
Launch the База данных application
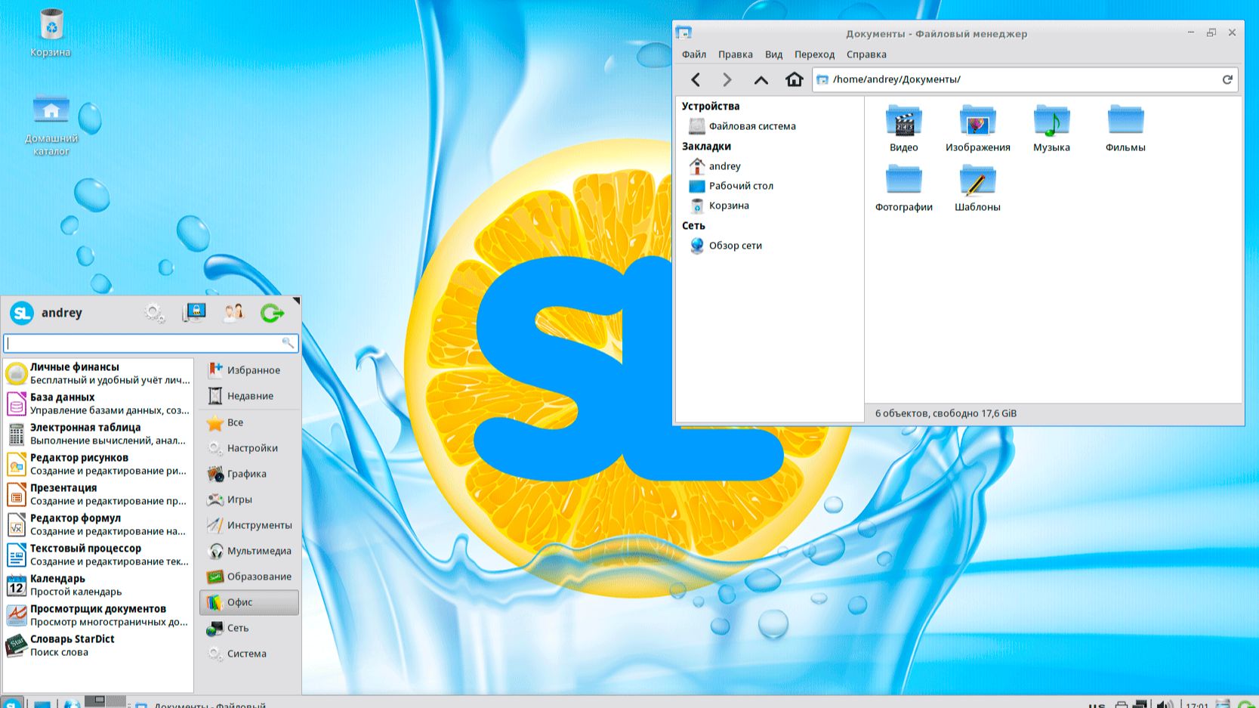tap(98, 403)
